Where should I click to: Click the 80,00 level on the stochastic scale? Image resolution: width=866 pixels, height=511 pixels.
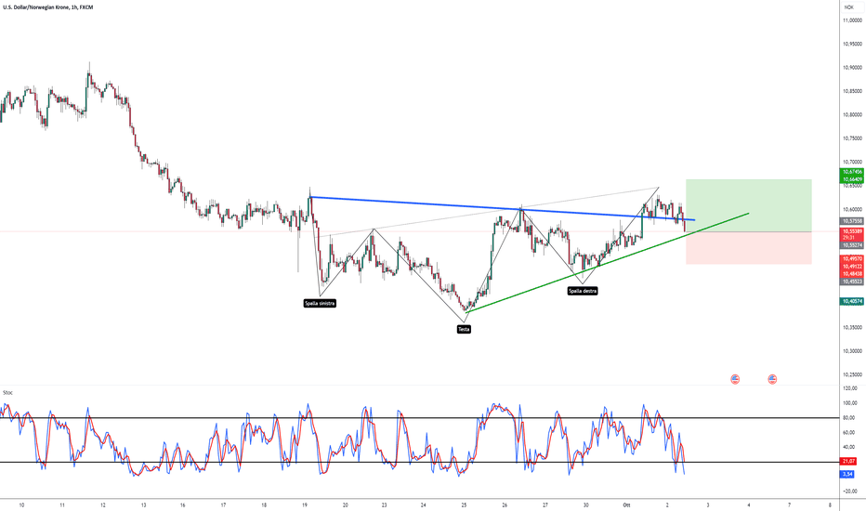coord(849,418)
